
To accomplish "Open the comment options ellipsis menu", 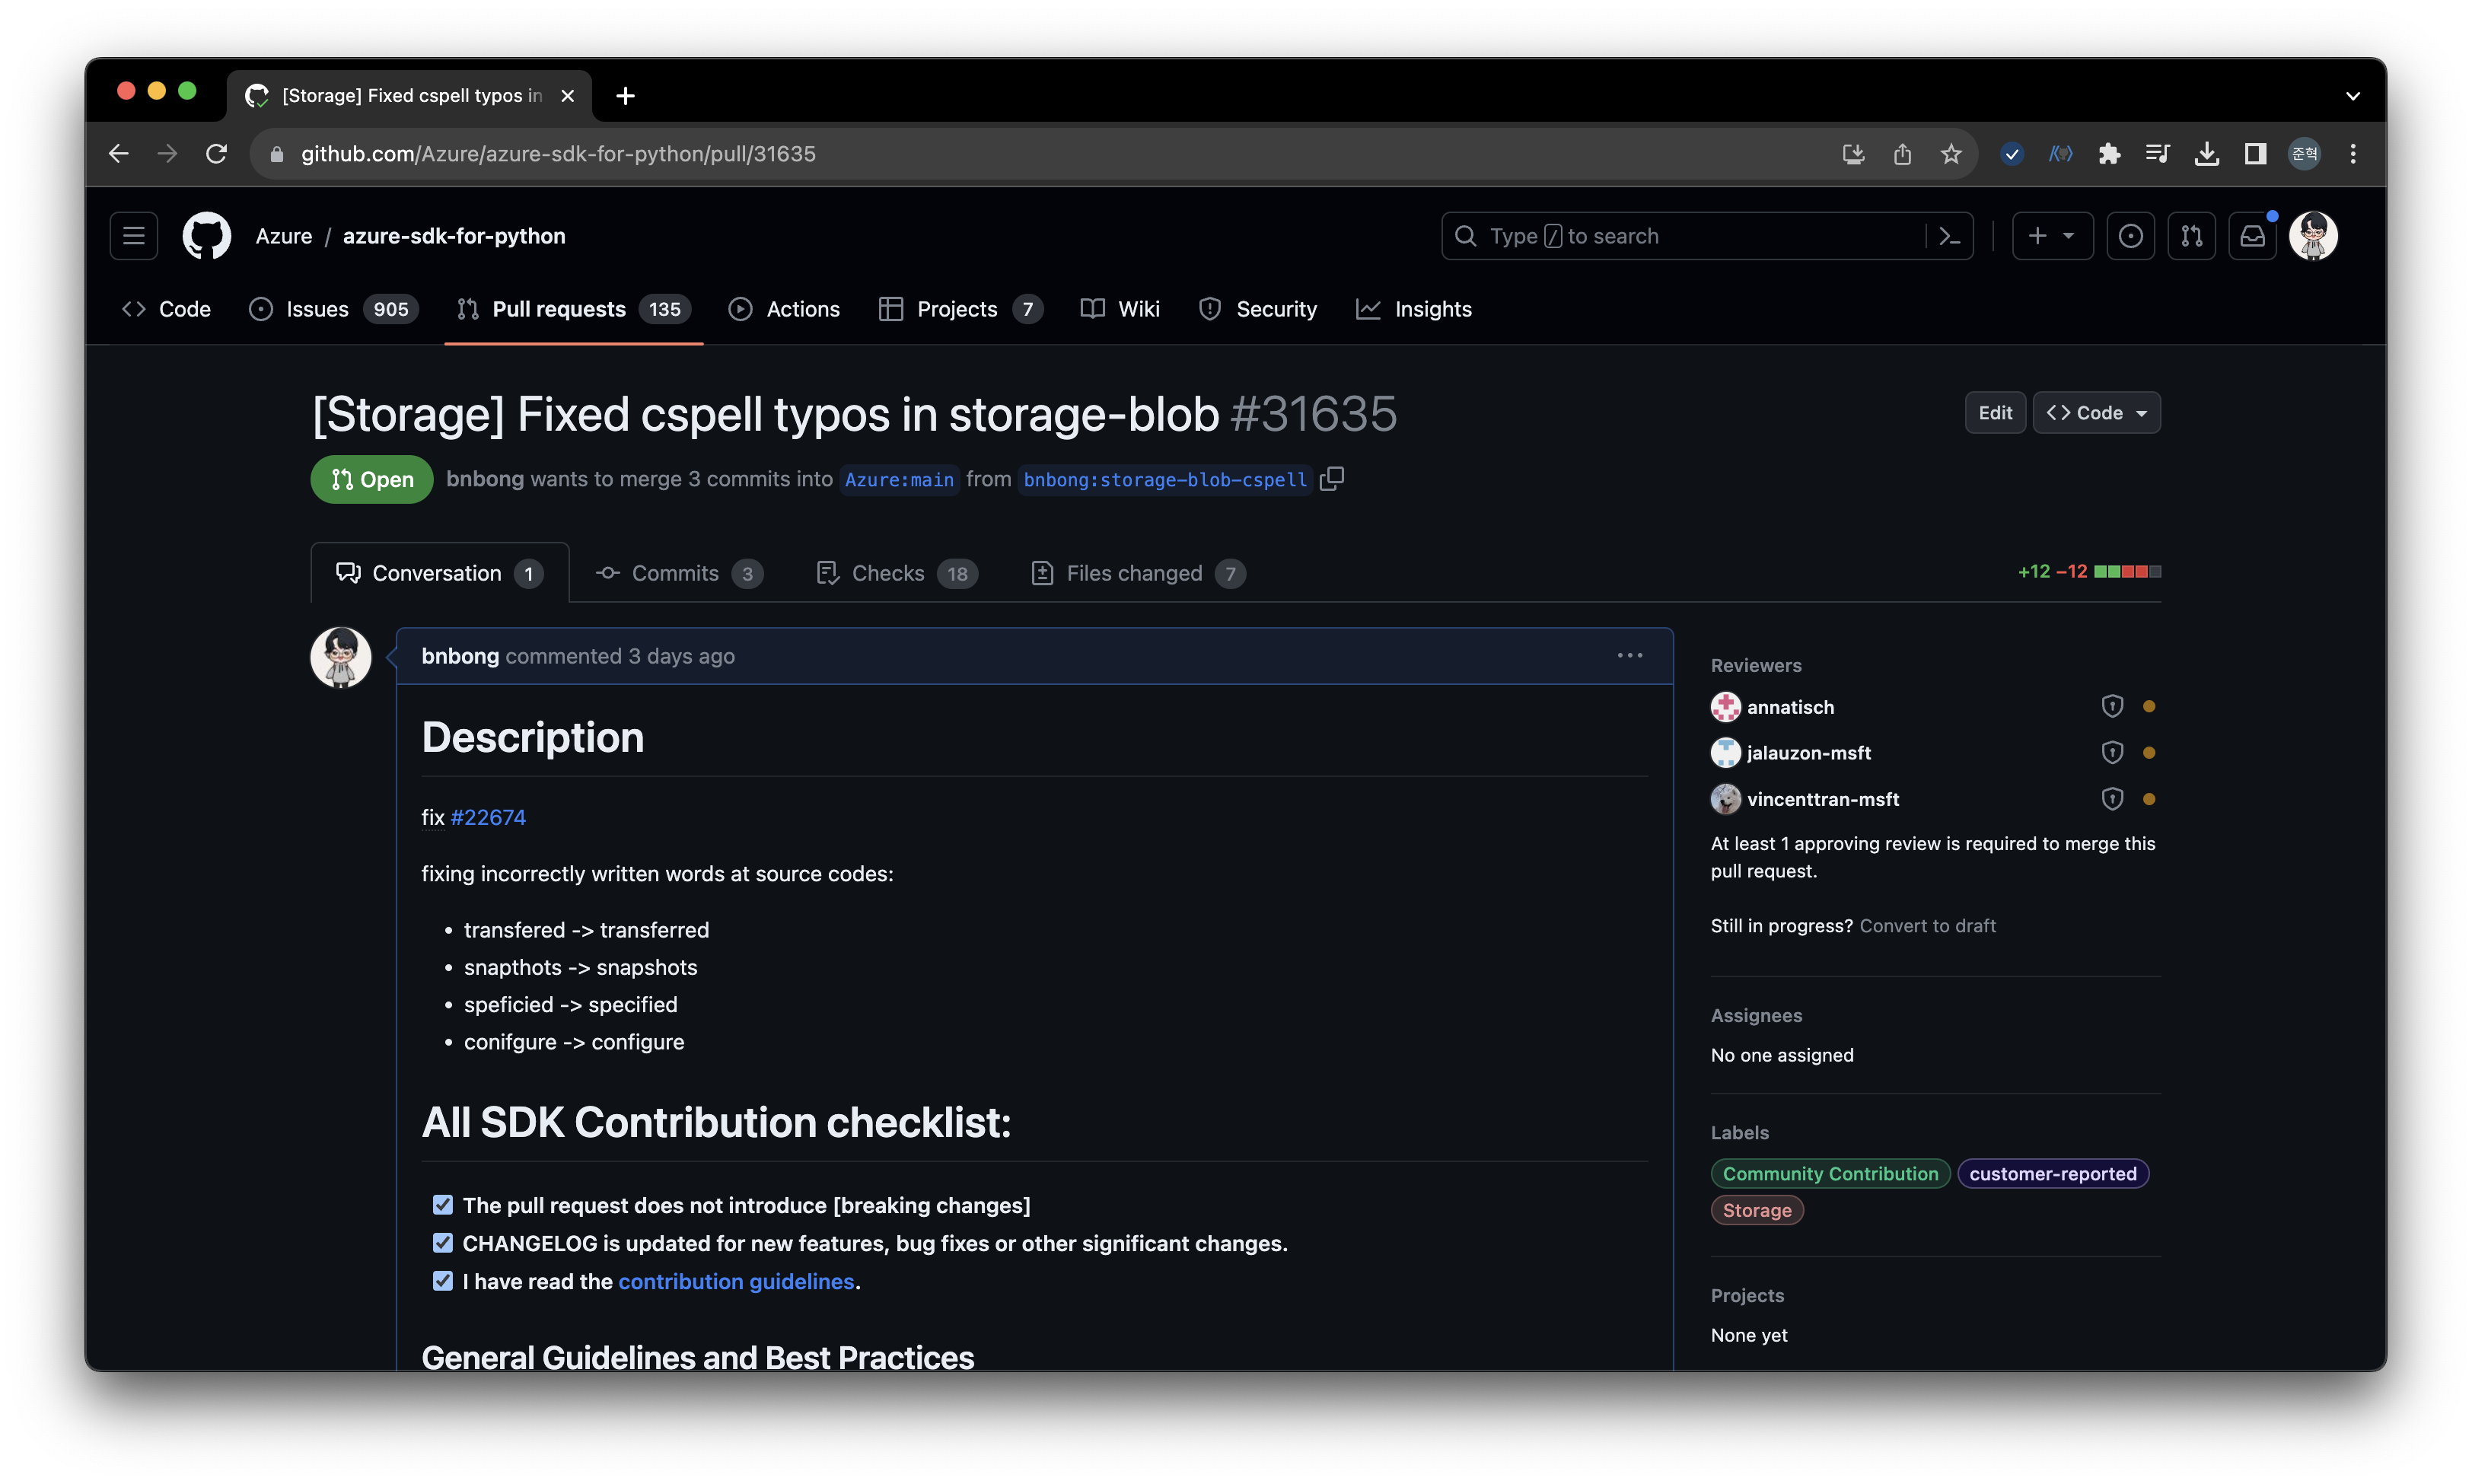I will [x=1629, y=656].
